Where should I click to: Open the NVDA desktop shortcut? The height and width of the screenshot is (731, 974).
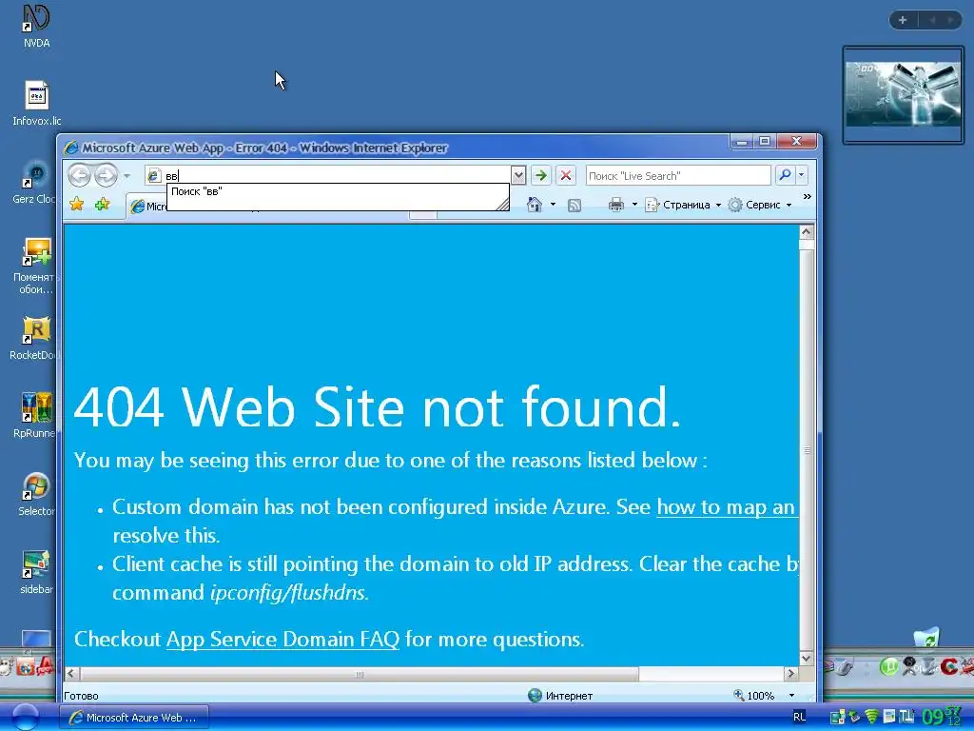click(36, 26)
